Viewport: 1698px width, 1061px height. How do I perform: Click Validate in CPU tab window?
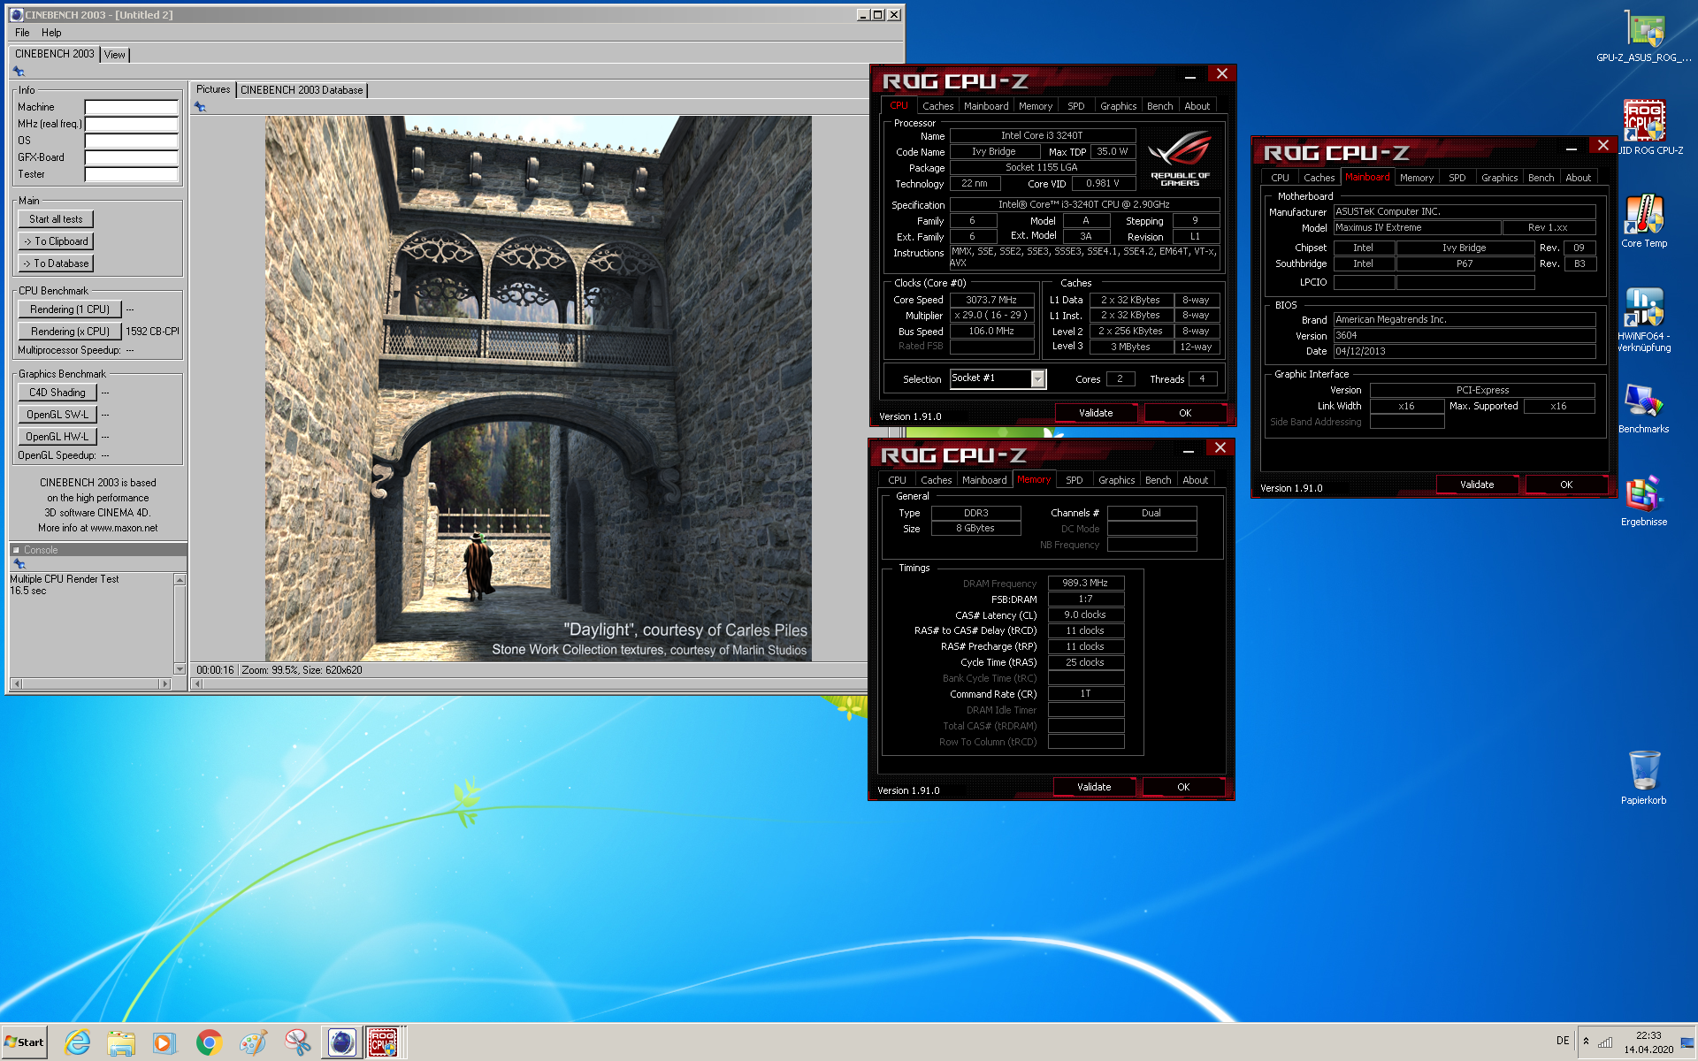coord(1096,413)
